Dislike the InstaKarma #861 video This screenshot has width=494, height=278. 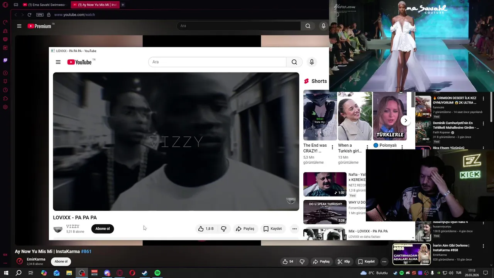coord(302,261)
